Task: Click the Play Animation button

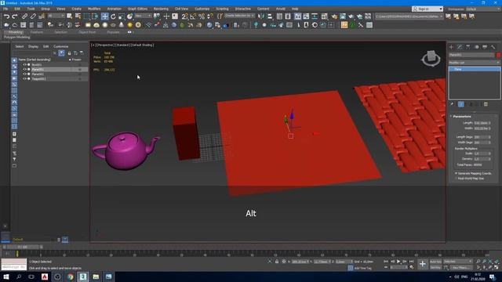Action: pyautogui.click(x=398, y=262)
